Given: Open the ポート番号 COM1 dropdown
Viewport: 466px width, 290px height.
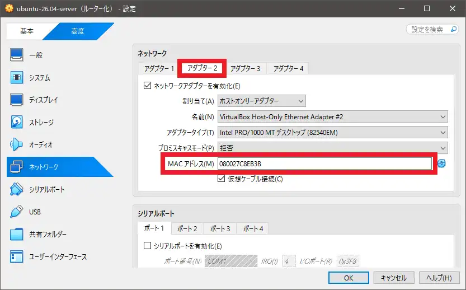Looking at the screenshot, I should [x=231, y=261].
